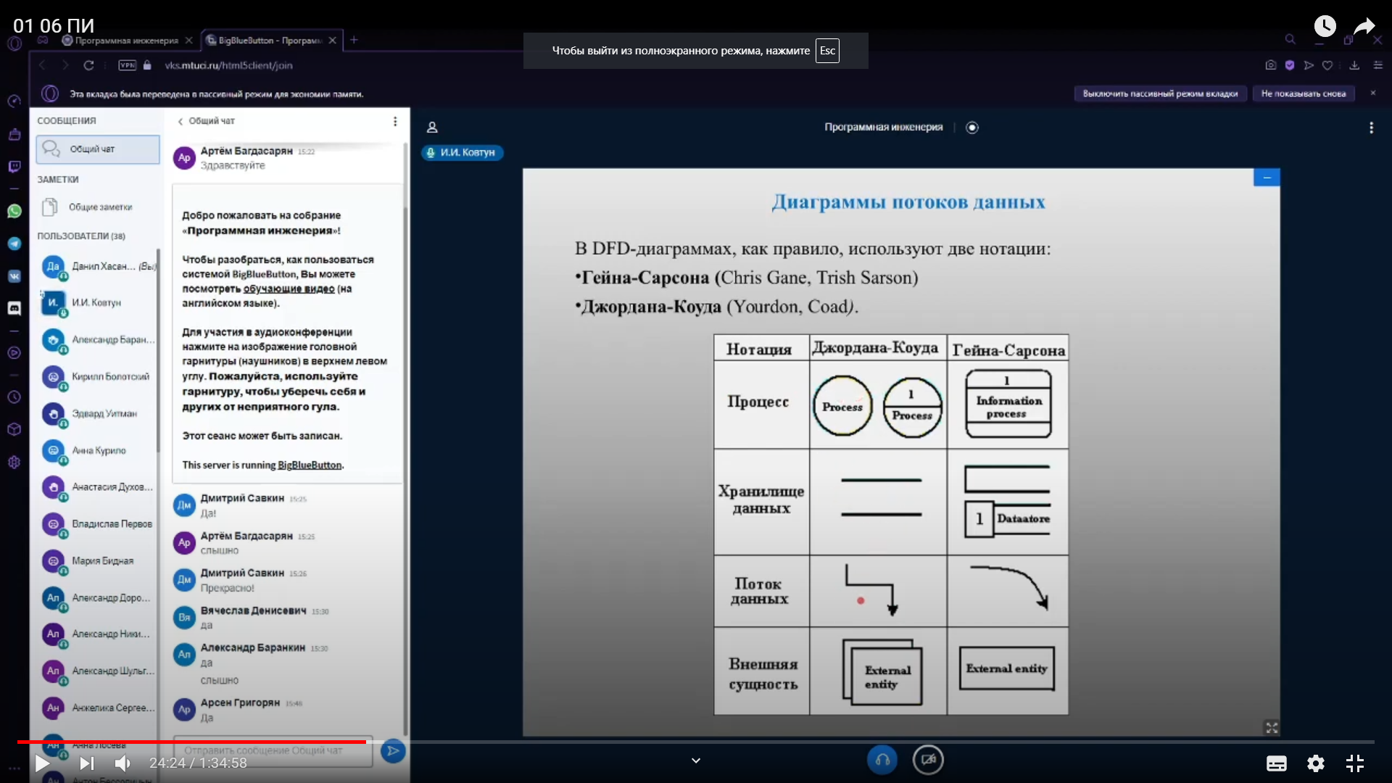
Task: Click Выключить пассивный режим вкладки button
Action: tap(1160, 94)
